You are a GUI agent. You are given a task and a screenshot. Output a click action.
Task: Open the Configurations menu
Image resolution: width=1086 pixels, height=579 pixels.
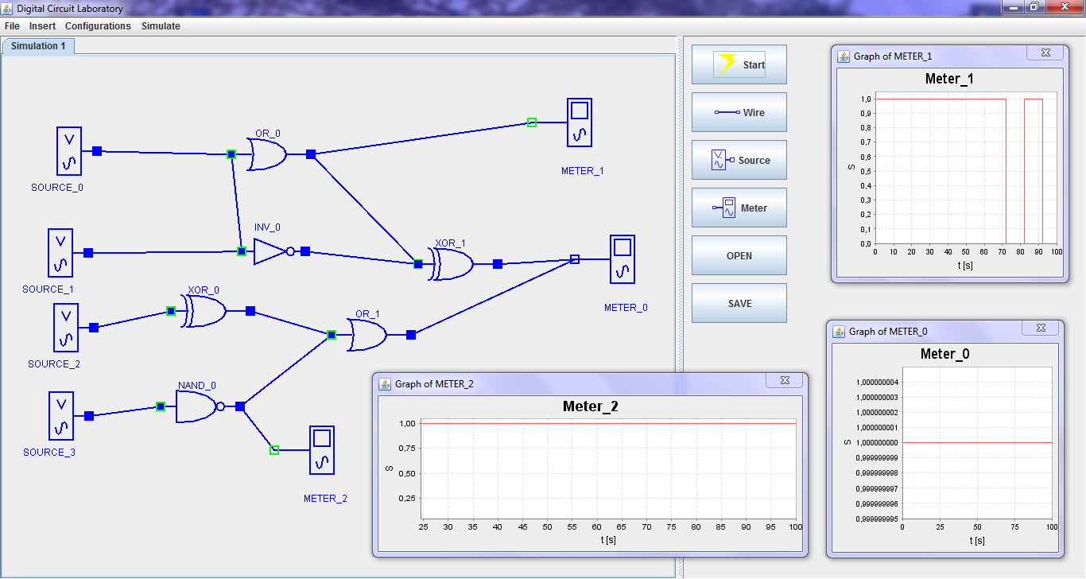pos(98,26)
